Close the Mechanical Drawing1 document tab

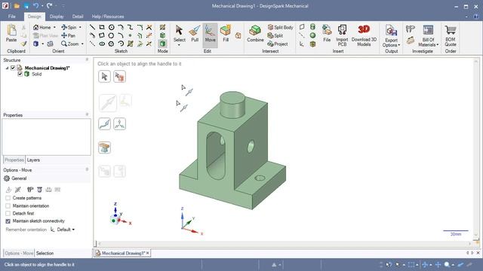(148, 253)
